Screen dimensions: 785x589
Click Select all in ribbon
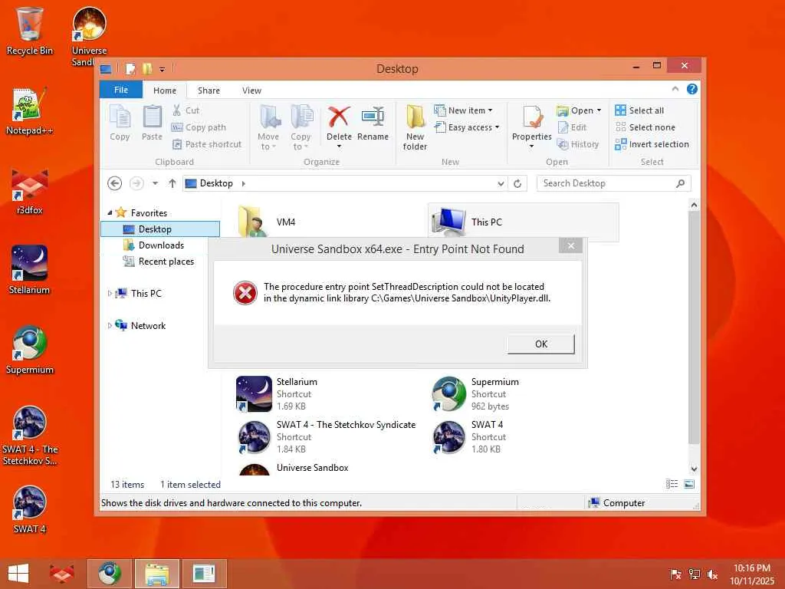point(639,110)
